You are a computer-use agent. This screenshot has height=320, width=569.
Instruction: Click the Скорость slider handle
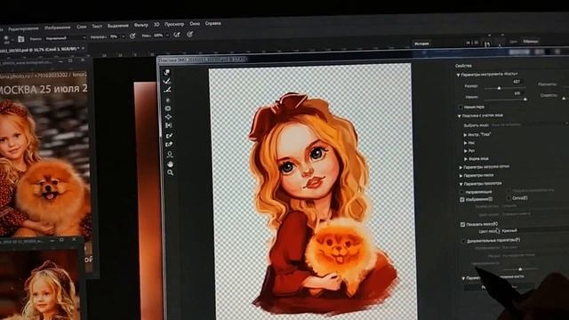564,99
